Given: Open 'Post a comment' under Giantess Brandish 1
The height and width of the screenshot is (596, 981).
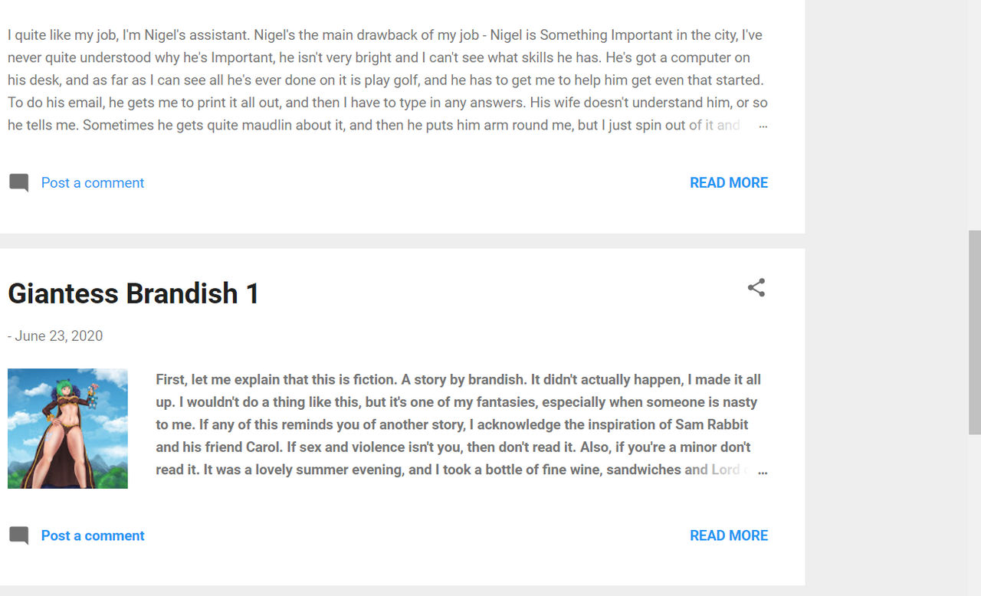Looking at the screenshot, I should click(92, 535).
